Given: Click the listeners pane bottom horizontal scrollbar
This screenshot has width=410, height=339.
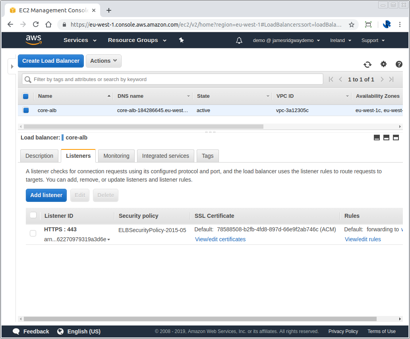Looking at the screenshot, I should click(x=200, y=319).
